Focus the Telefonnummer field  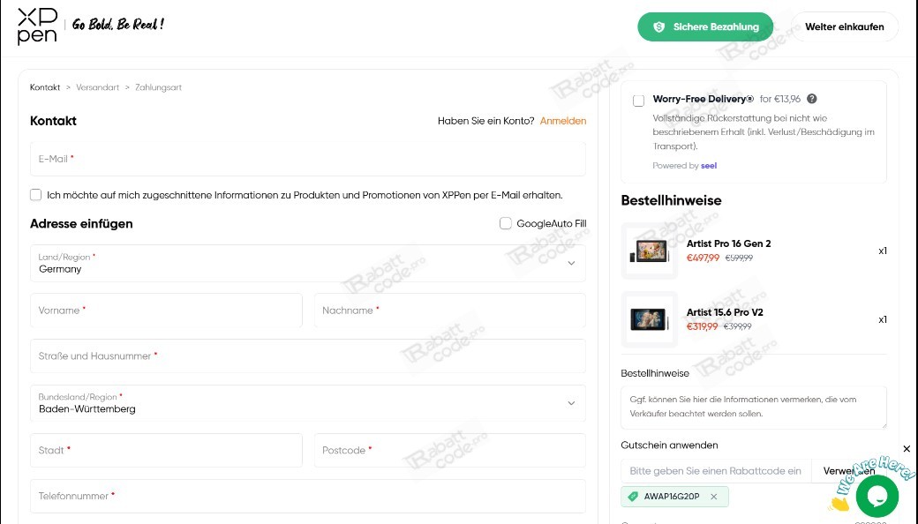[x=308, y=496]
